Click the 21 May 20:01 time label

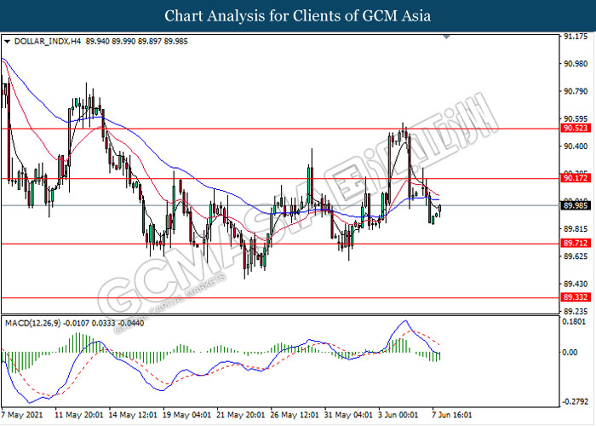tap(241, 415)
